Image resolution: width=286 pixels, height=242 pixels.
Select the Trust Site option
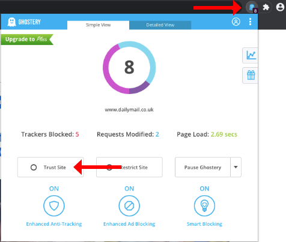pyautogui.click(x=50, y=167)
